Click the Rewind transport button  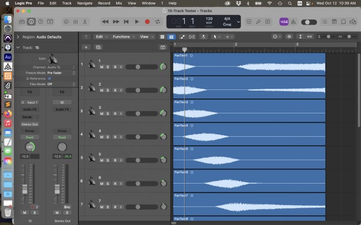[105, 22]
